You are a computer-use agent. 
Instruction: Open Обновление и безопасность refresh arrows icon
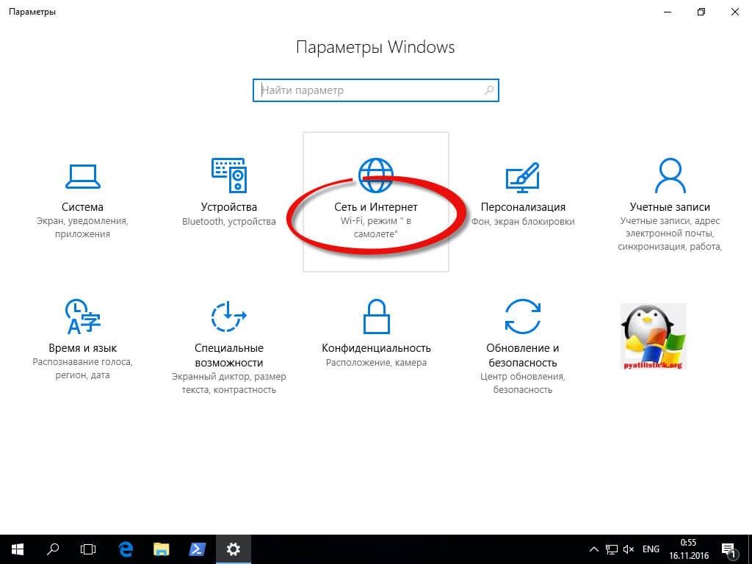pos(523,317)
